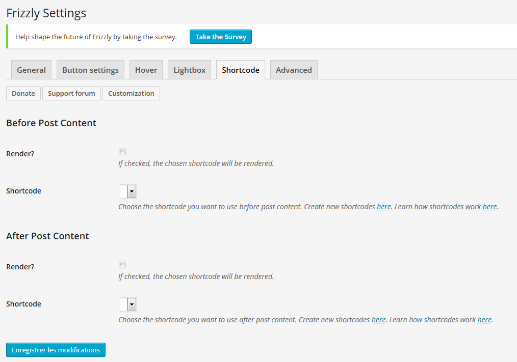The width and height of the screenshot is (517, 362).
Task: Select the Lightbox tab
Action: [x=190, y=70]
